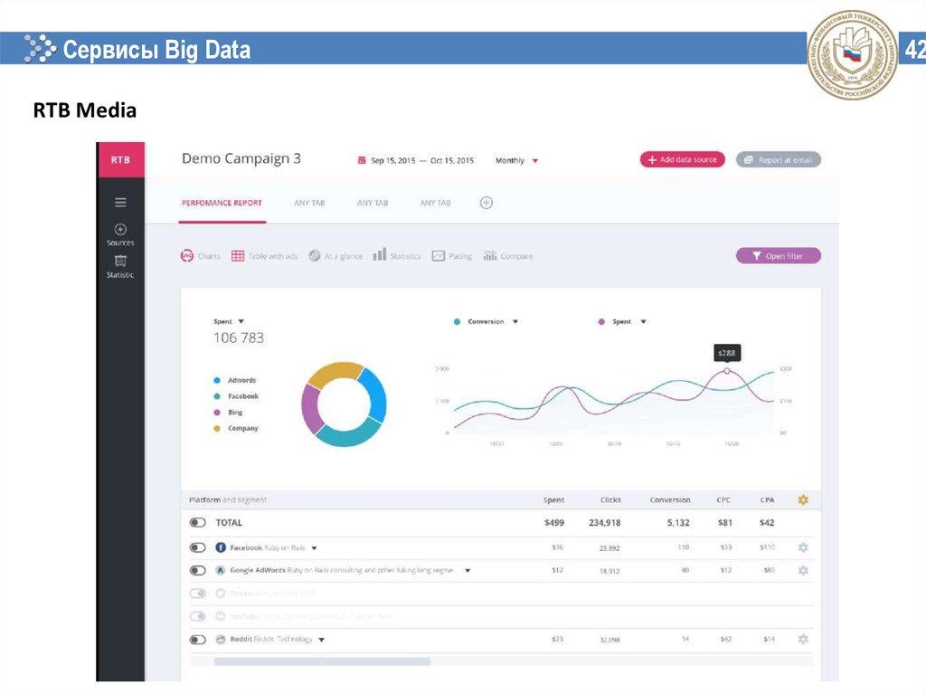Select the Perfomance Report tab
This screenshot has width=926, height=694.
click(x=222, y=203)
